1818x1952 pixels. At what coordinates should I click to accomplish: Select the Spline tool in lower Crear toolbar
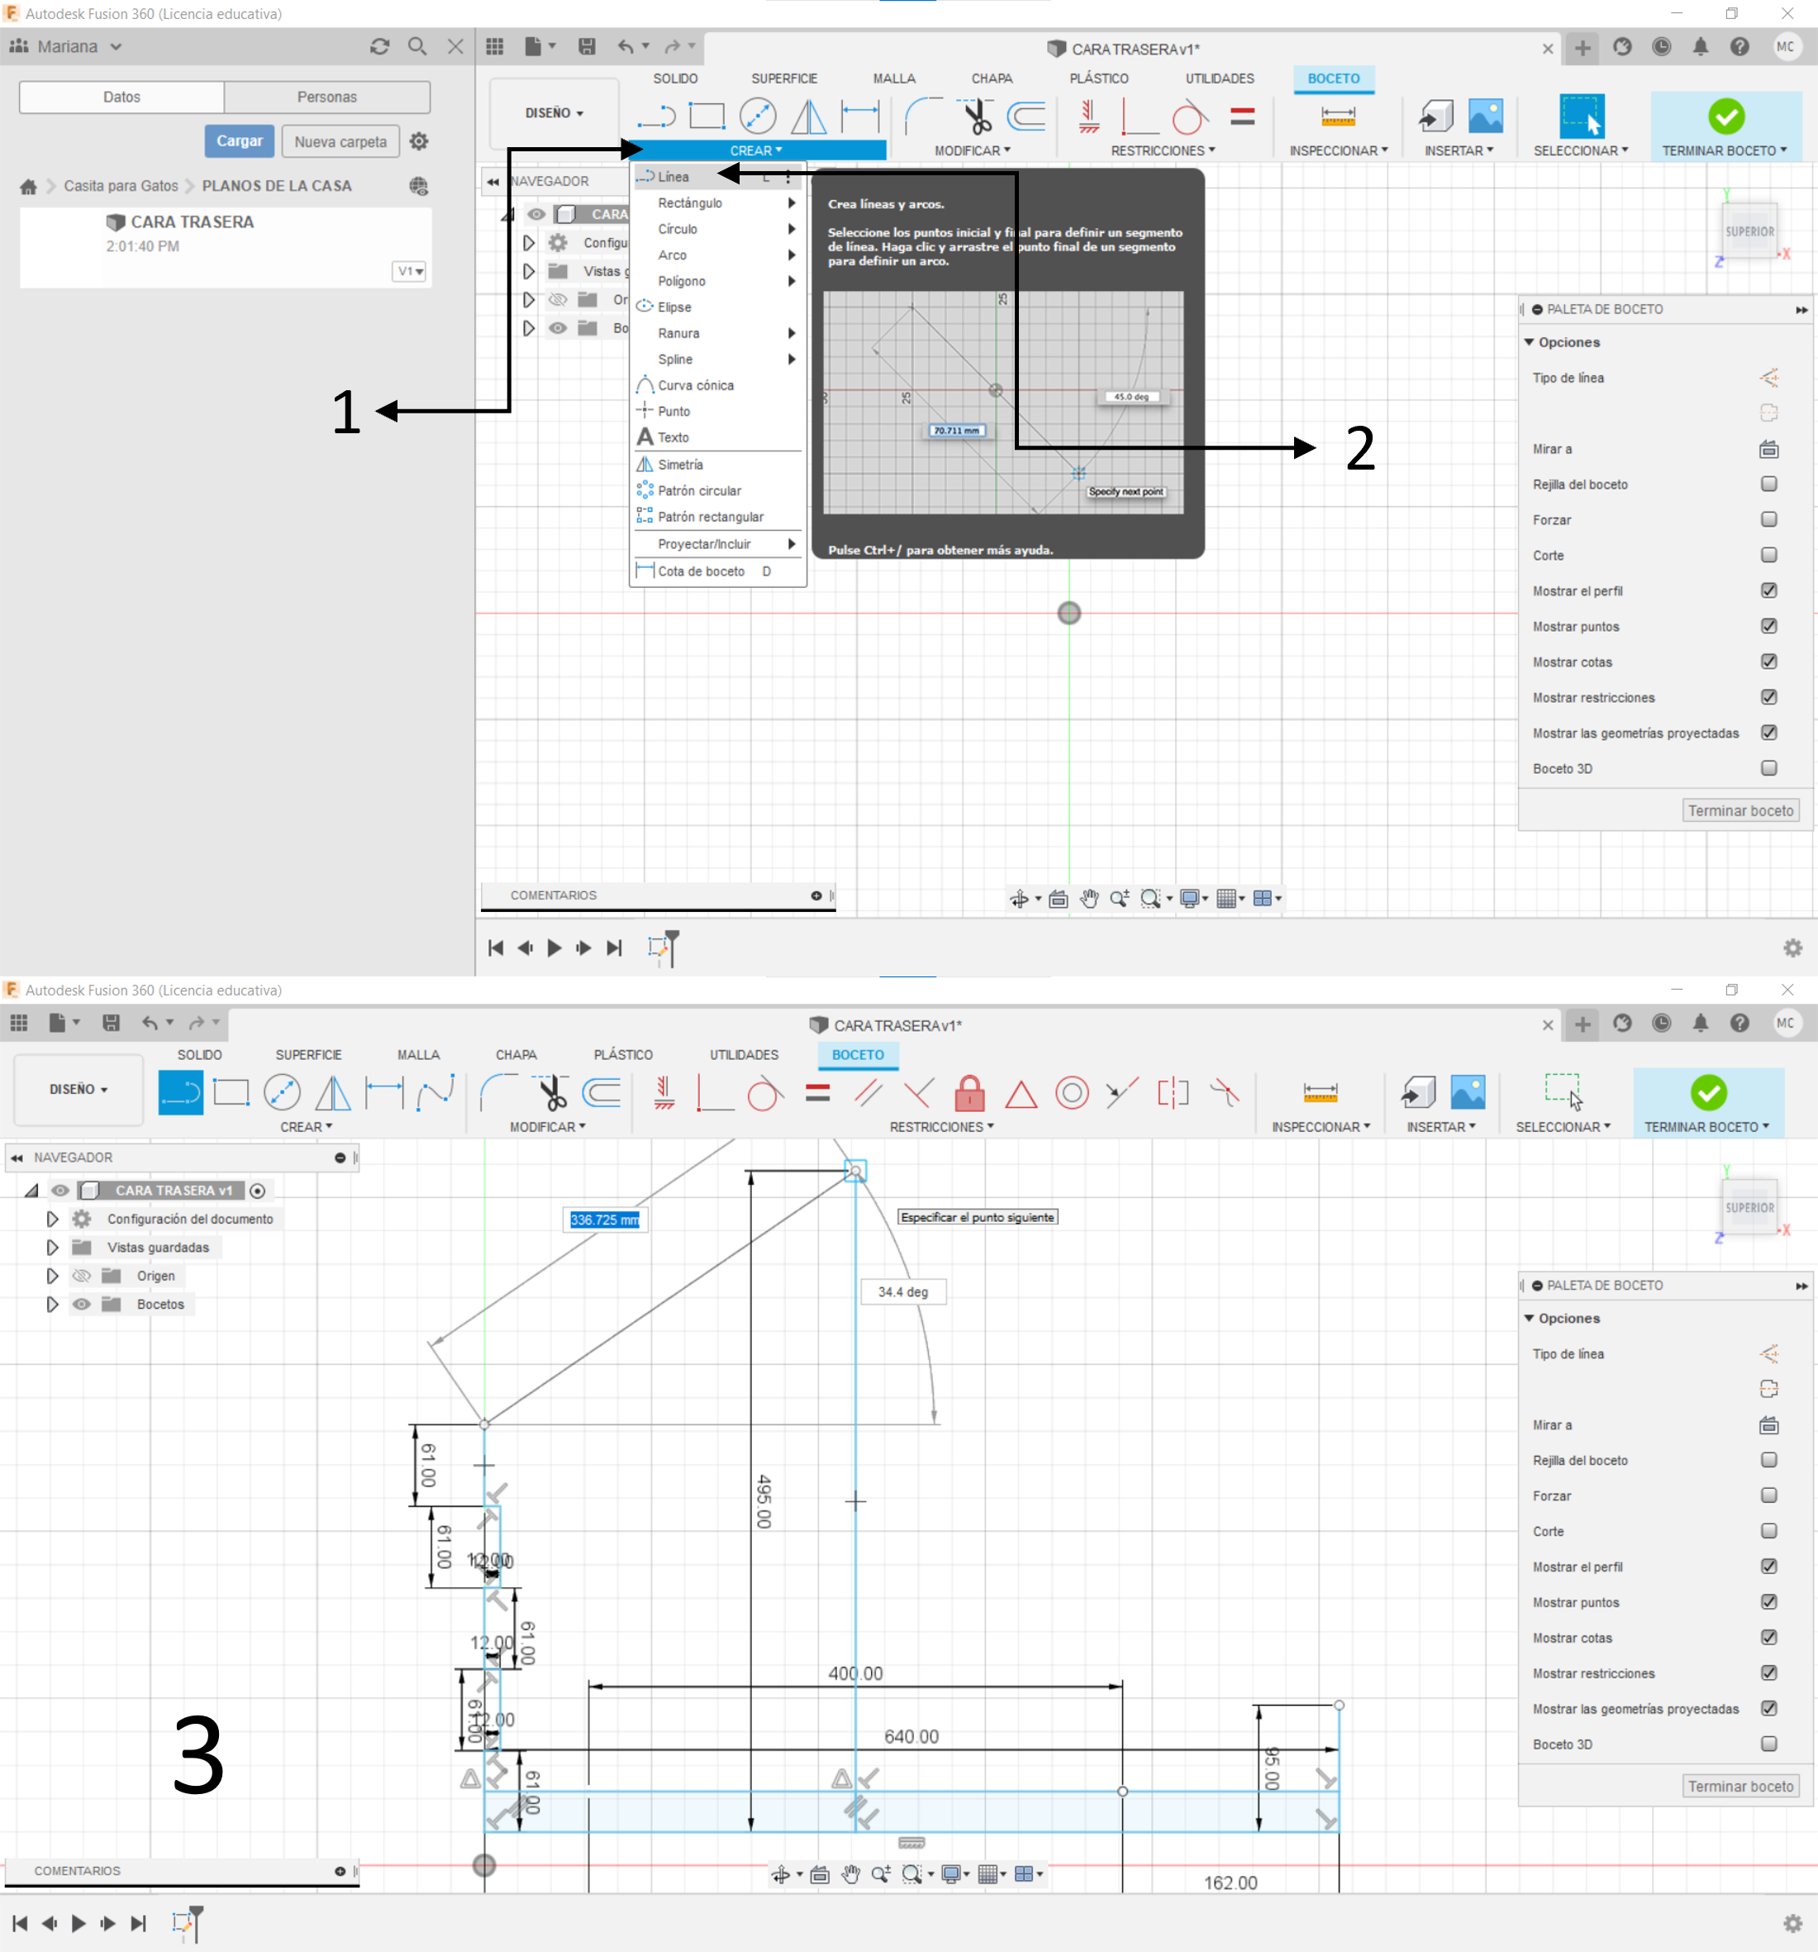(x=435, y=1093)
